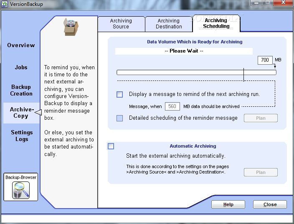Select the Archiving Scheduling tab
294x224 pixels.
[216, 23]
